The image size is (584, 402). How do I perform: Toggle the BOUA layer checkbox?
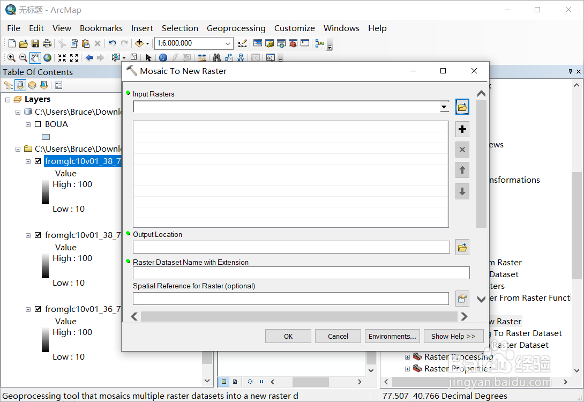(38, 124)
